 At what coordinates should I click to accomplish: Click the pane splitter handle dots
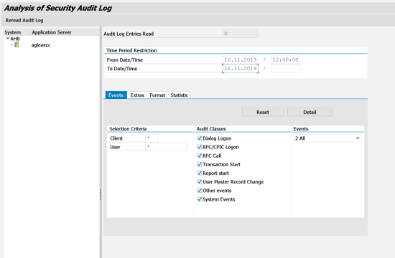click(x=101, y=194)
